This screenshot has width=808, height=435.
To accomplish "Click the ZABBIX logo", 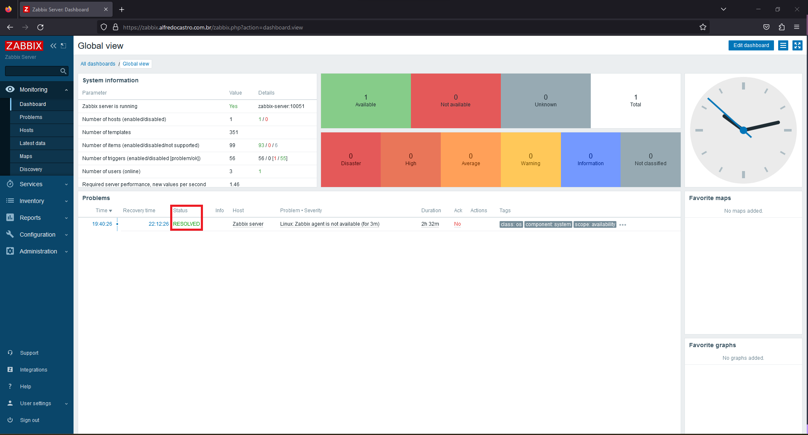I will 24,46.
